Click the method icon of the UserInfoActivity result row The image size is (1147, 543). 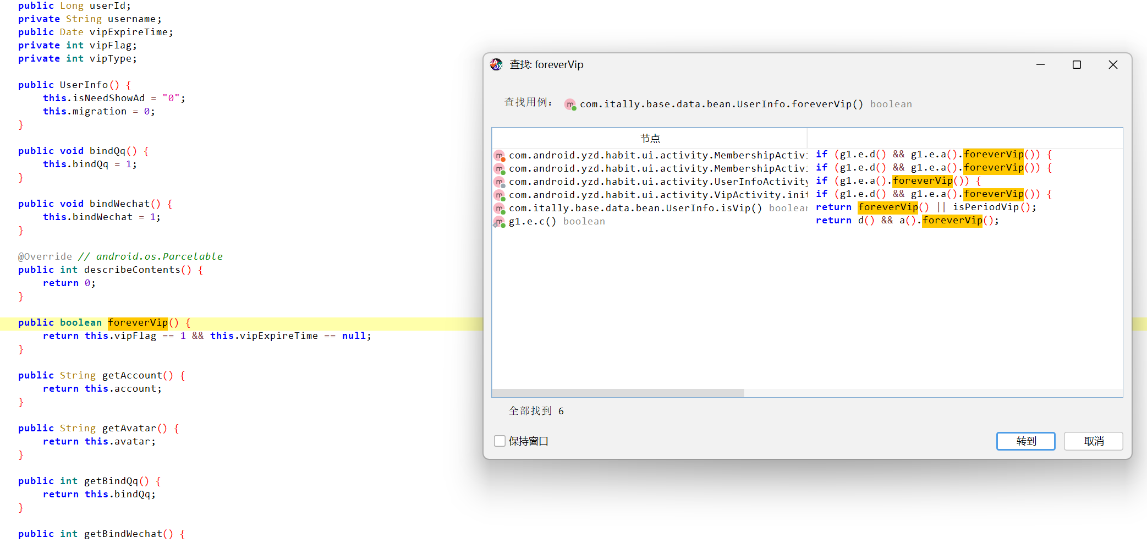coord(499,182)
